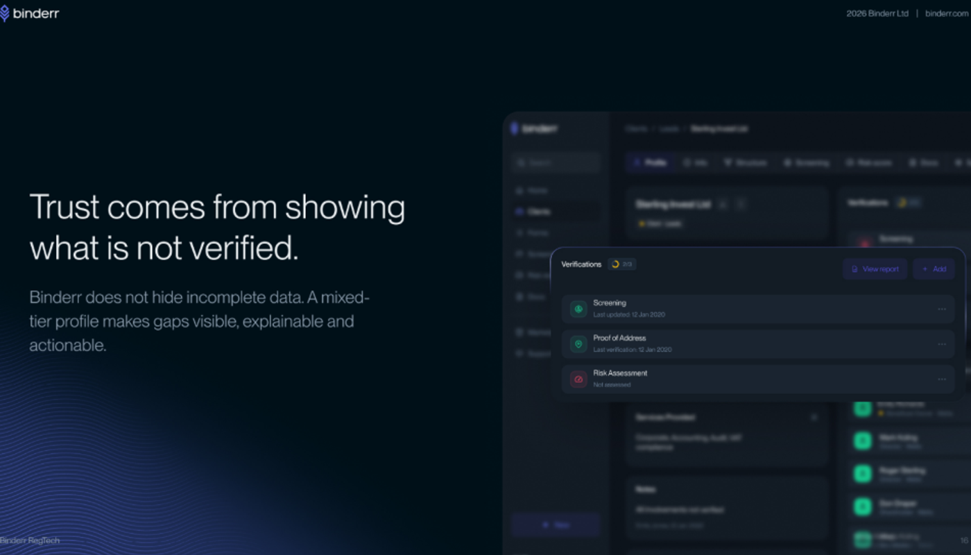Click the "Proof of Address" title
Image resolution: width=971 pixels, height=555 pixels.
pos(619,338)
